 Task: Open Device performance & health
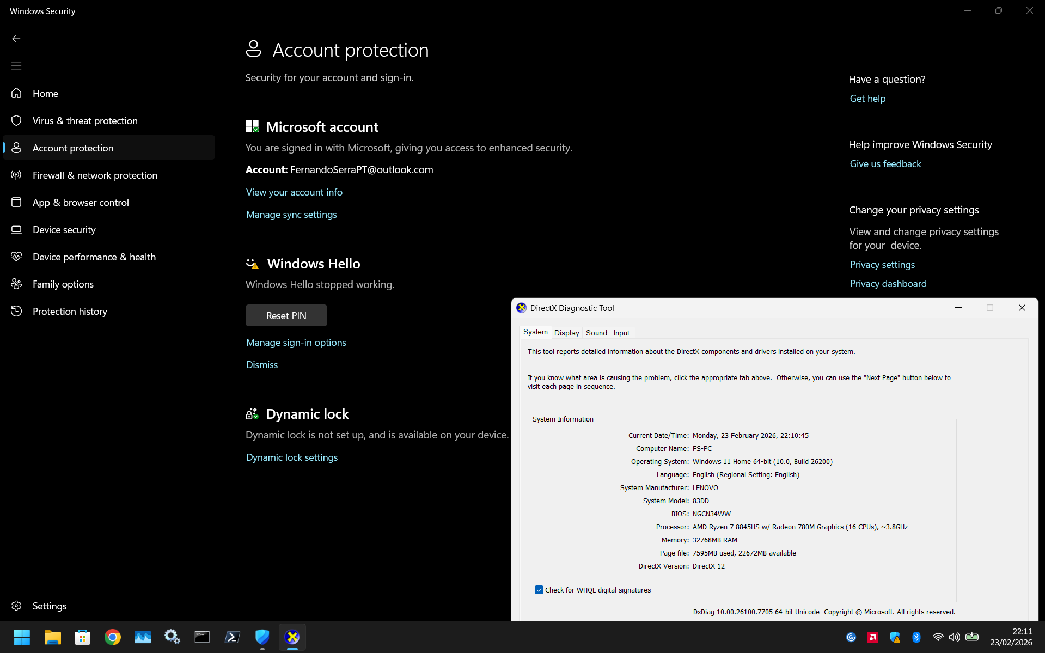pyautogui.click(x=109, y=257)
